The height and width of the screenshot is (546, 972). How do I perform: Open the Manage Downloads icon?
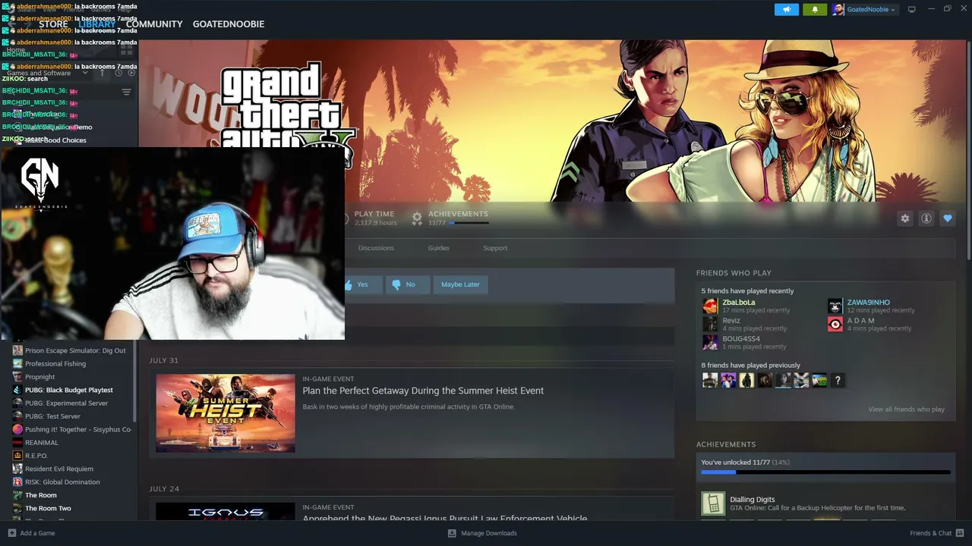pyautogui.click(x=452, y=533)
